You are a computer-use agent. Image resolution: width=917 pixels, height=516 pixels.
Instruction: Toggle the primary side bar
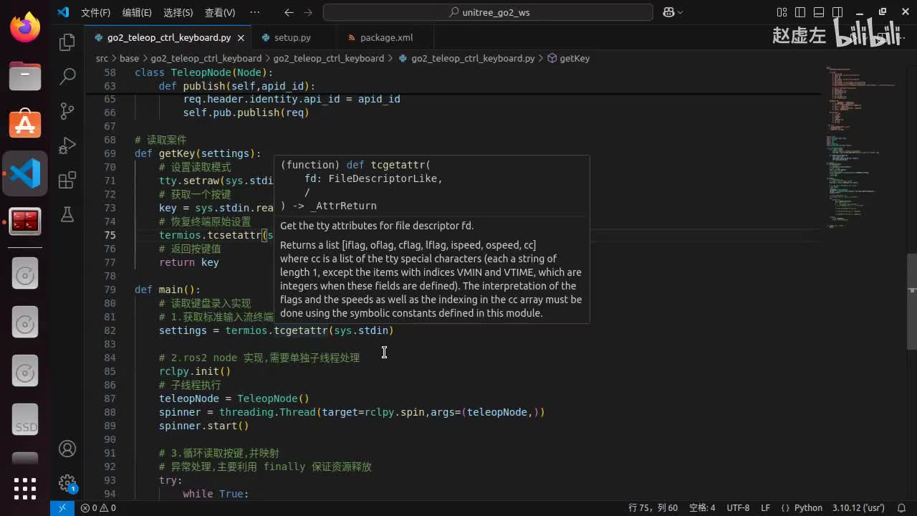click(800, 12)
